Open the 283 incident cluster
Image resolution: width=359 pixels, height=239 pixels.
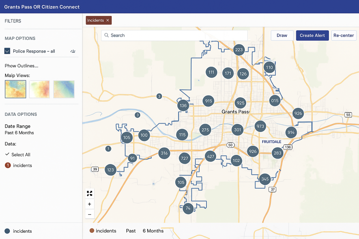point(278,153)
